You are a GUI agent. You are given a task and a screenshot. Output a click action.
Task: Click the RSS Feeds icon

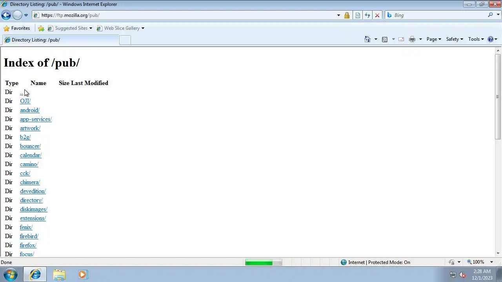coord(385,39)
